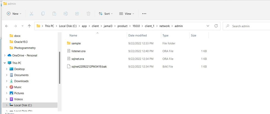Click the Copy icon in toolbar
Viewport: 270px width, 114px height.
point(43,14)
